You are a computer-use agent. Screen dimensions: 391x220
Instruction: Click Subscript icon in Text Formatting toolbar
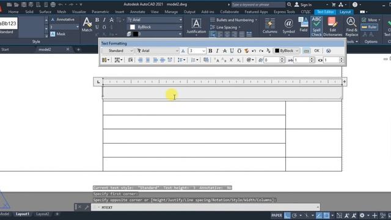click(238, 60)
